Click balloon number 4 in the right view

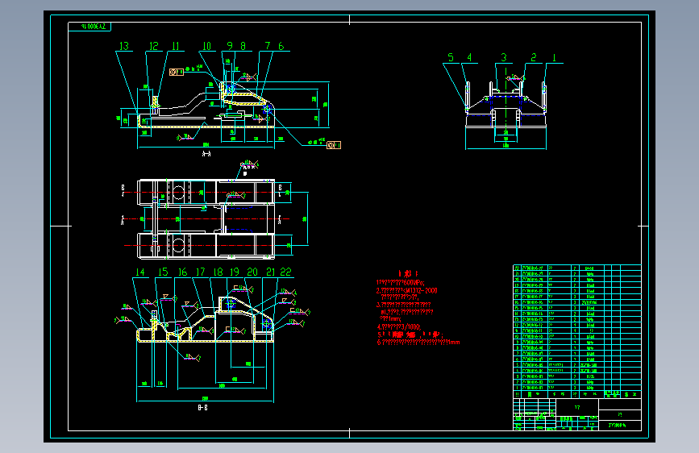coord(469,57)
